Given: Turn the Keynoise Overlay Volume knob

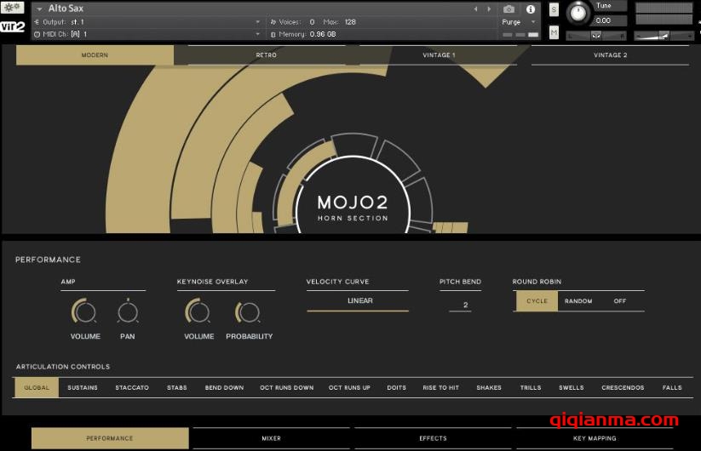Looking at the screenshot, I should point(198,311).
